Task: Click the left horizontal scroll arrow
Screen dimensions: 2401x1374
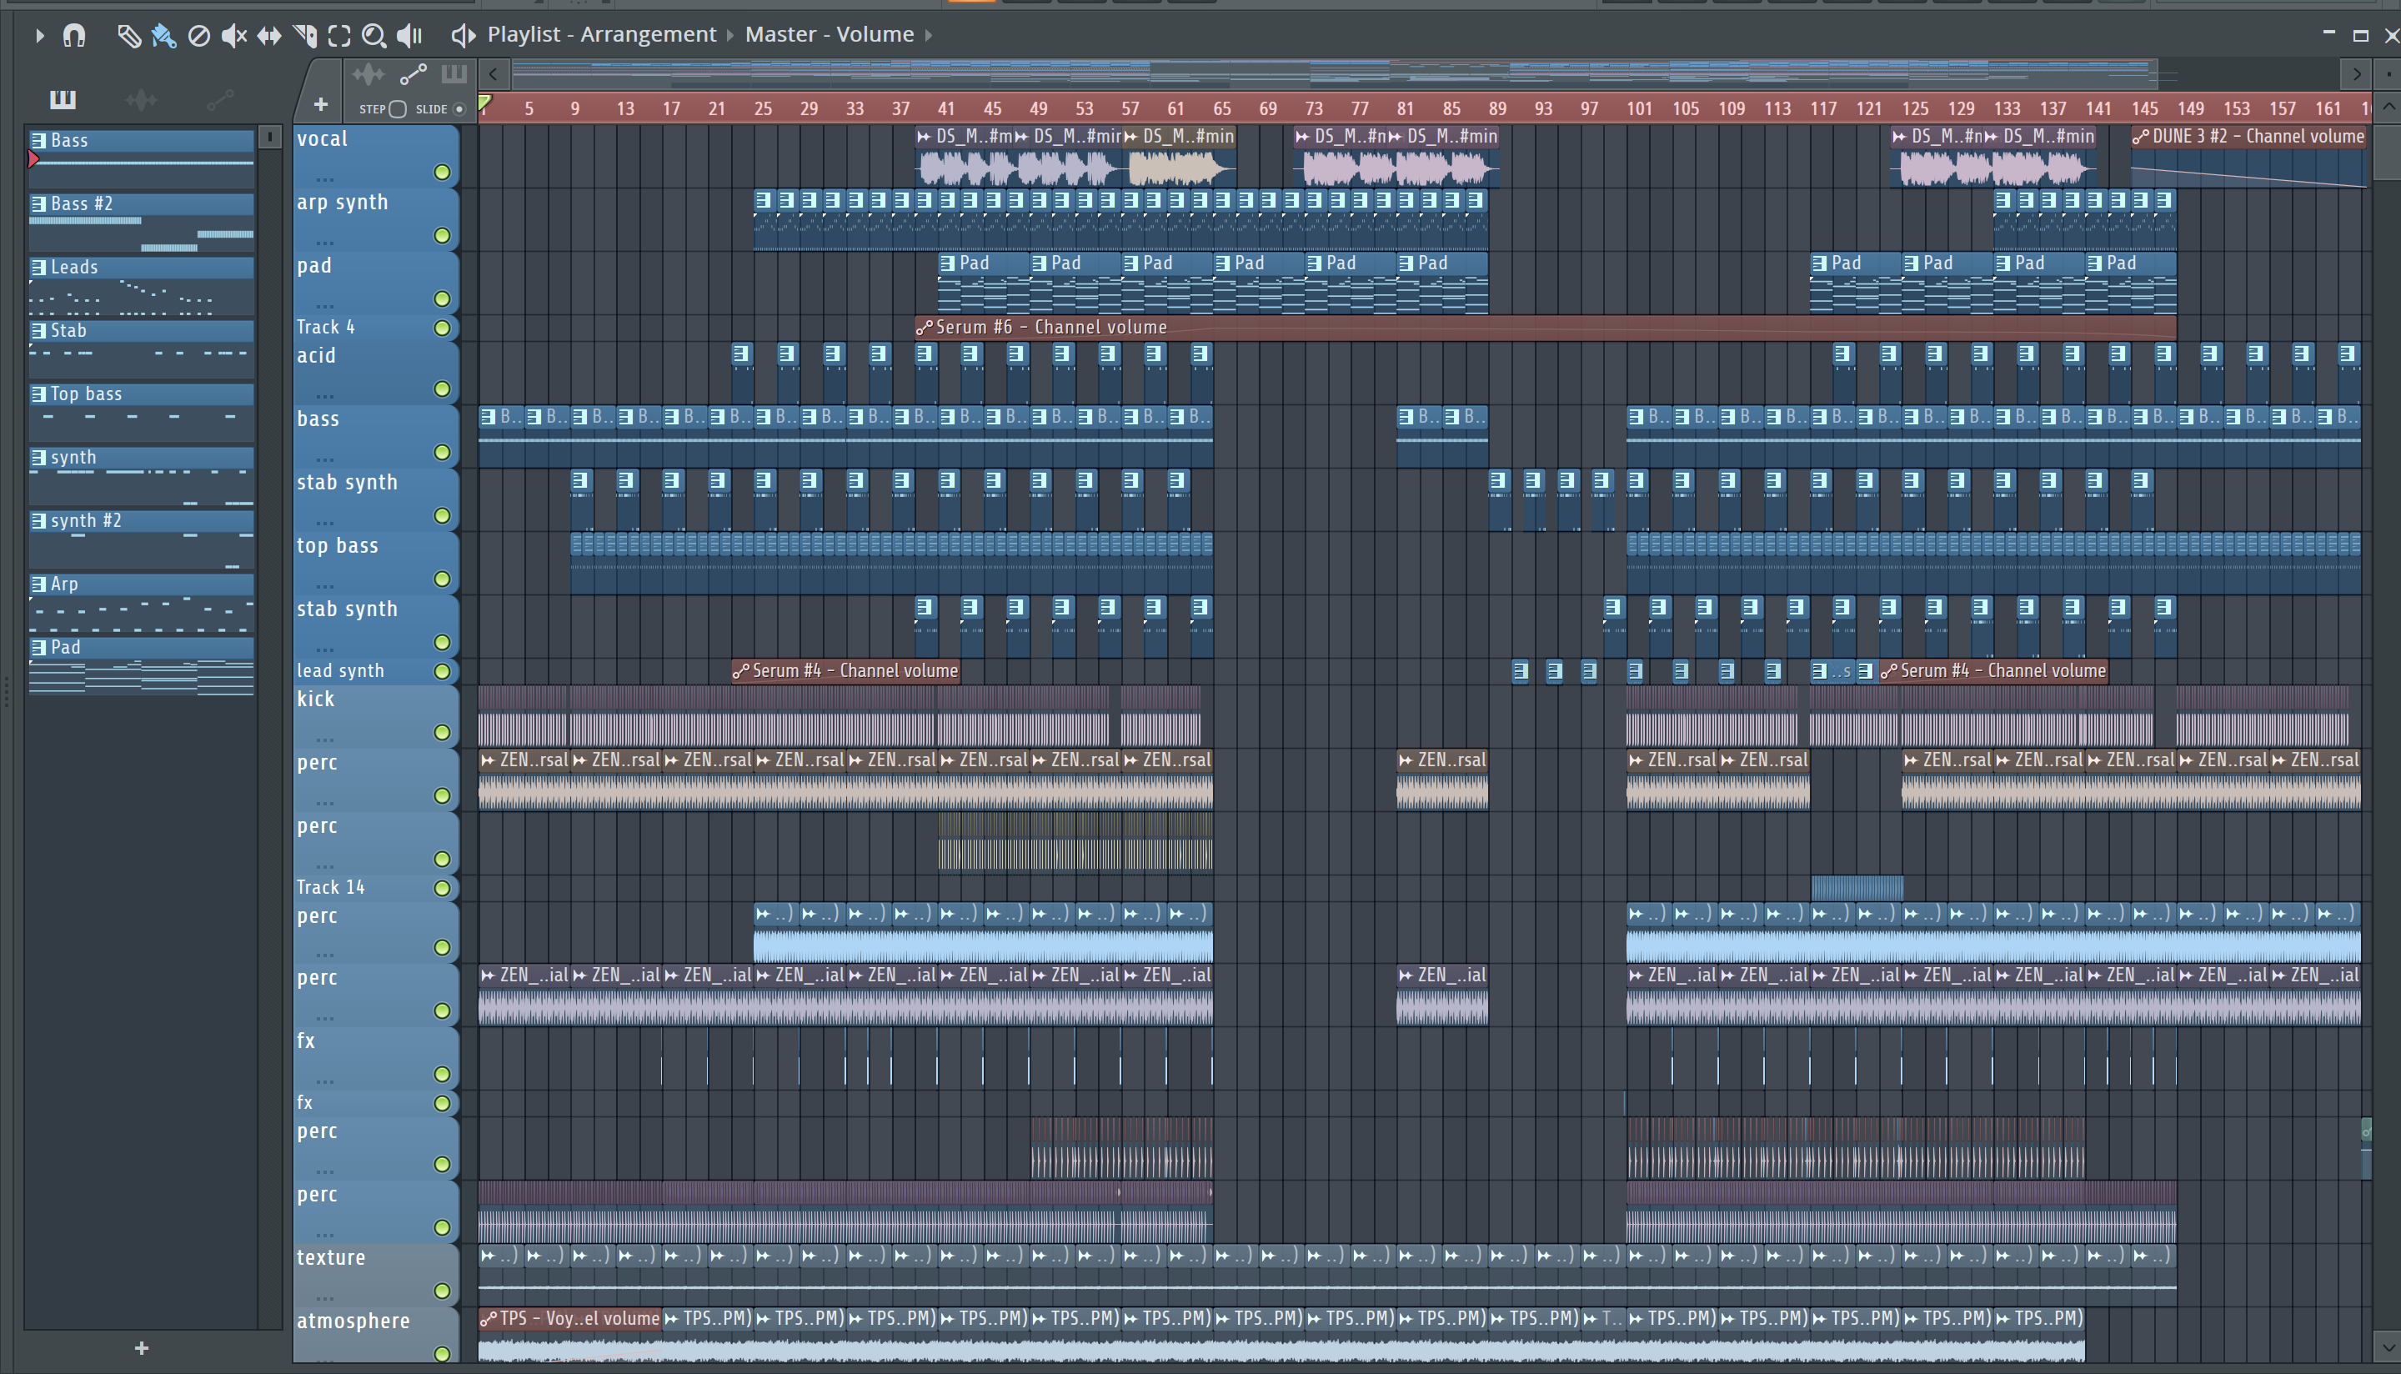Action: (x=494, y=73)
